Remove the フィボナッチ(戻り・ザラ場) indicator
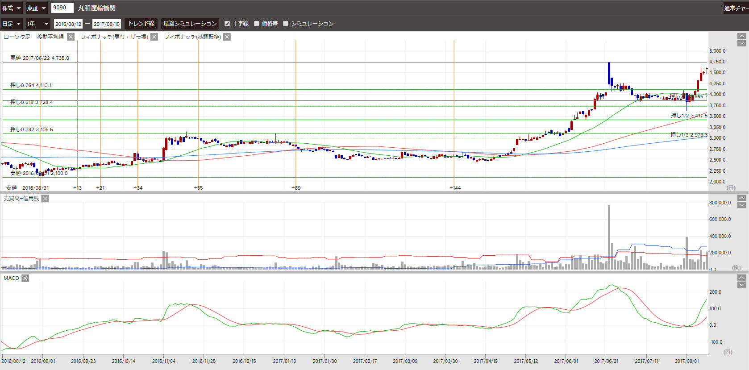749x370 pixels. [154, 37]
